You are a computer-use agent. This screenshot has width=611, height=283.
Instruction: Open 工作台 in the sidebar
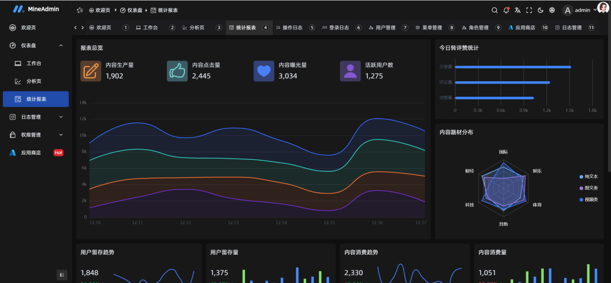34,63
